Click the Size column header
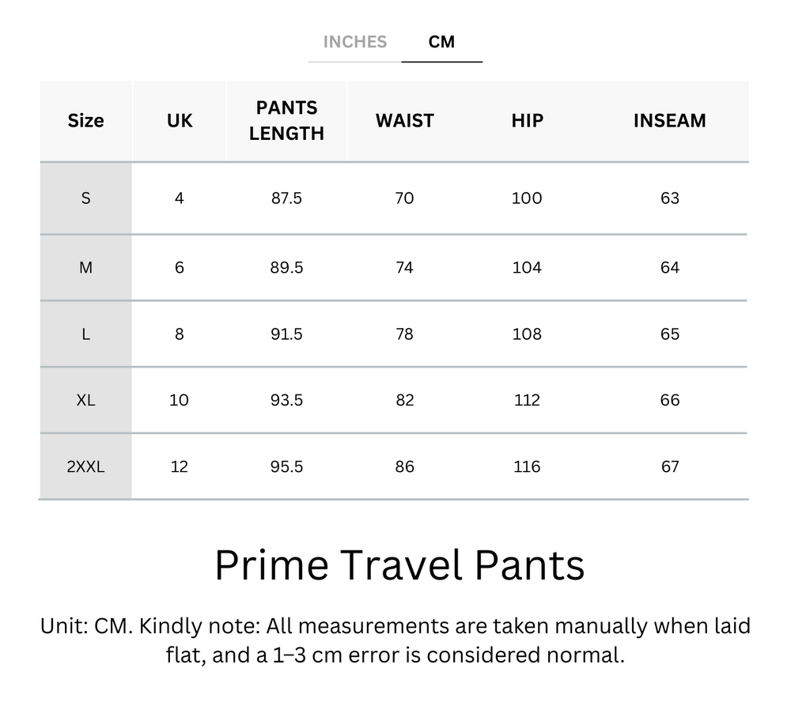This screenshot has height=706, width=791. point(85,120)
